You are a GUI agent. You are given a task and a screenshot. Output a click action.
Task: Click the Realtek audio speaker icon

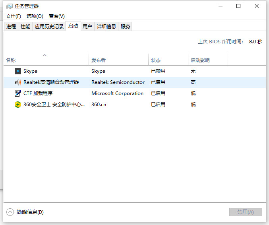coord(17,82)
